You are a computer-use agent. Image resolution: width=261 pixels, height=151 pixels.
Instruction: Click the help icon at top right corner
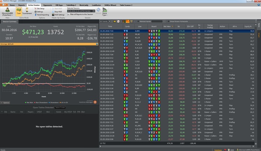pyautogui.click(x=259, y=5)
